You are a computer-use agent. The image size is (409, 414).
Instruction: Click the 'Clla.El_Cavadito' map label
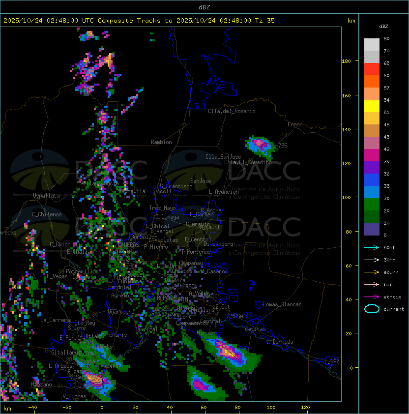point(248,162)
